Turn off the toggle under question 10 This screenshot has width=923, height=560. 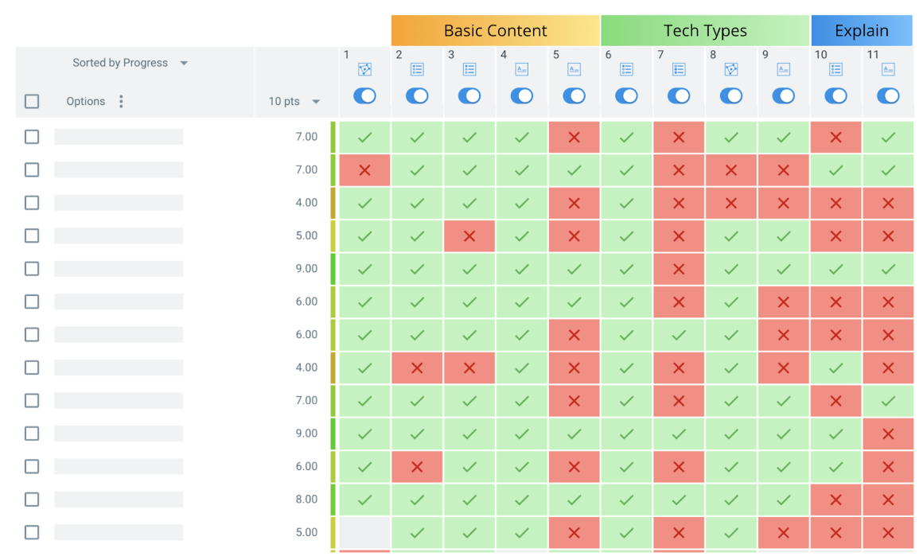(x=835, y=95)
